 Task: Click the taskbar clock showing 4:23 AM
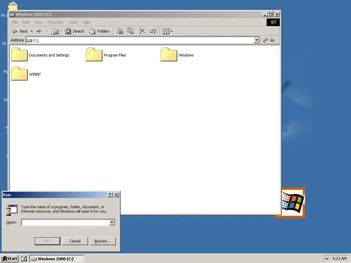click(x=339, y=259)
